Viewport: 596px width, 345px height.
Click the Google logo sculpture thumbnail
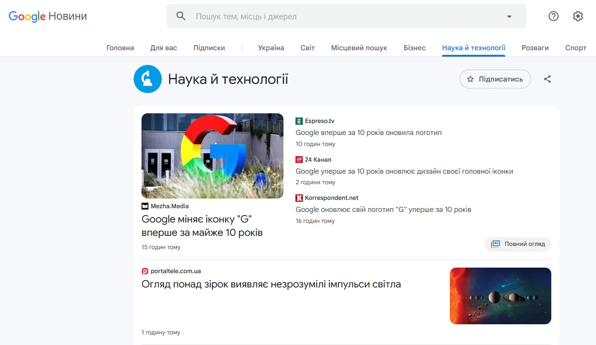(x=212, y=156)
